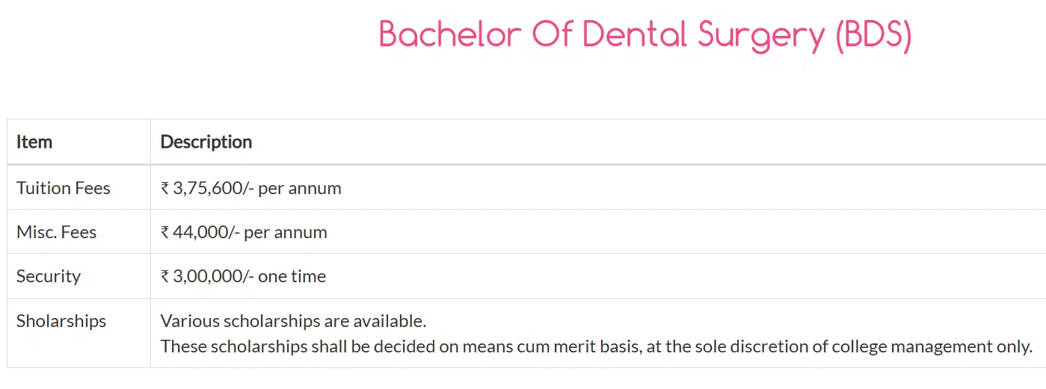Click "per annum" in the Tuition Fees row
This screenshot has height=389, width=1046.
pos(300,188)
